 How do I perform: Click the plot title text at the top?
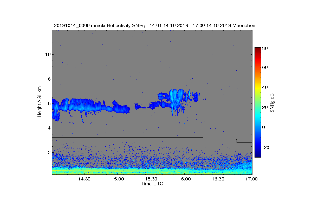154,25
